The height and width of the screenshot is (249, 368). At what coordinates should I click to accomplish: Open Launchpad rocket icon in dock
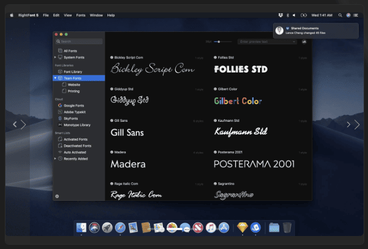[107, 227]
